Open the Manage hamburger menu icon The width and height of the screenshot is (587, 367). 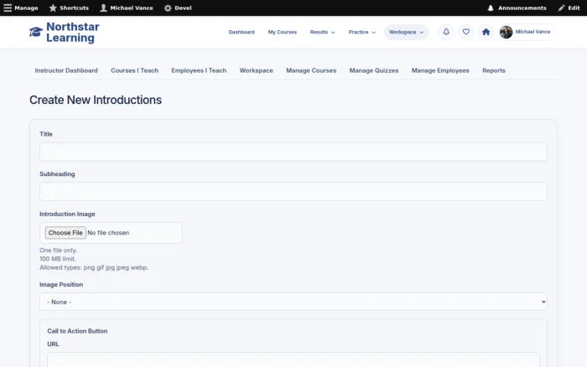(8, 8)
